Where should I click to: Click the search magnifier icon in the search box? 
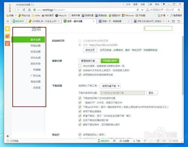click(179, 10)
